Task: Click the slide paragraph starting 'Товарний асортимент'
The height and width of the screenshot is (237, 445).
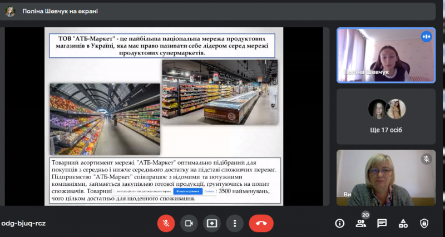Action: pos(165,180)
